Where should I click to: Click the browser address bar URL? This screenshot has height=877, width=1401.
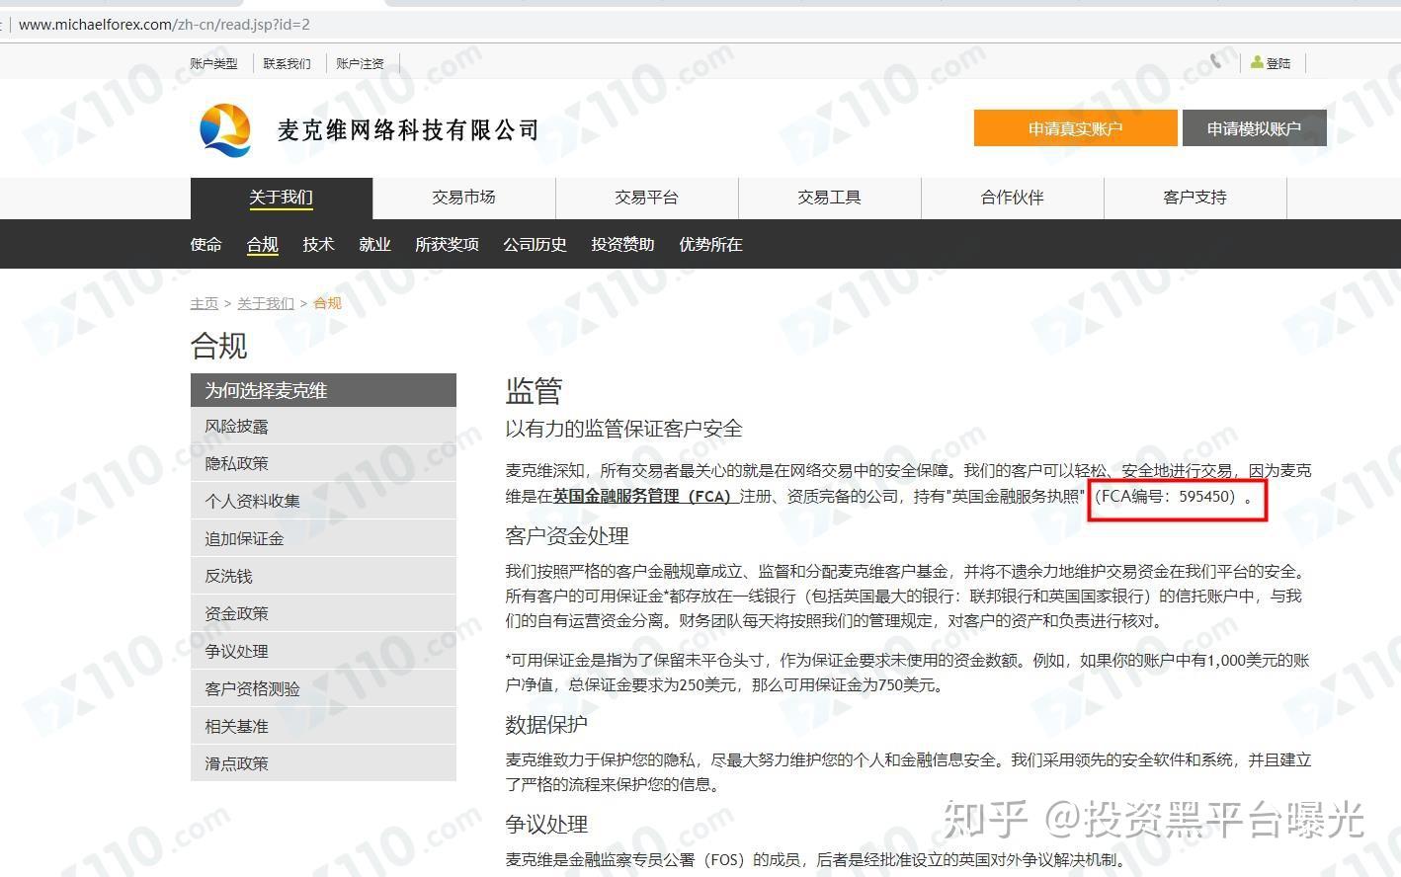coord(164,24)
